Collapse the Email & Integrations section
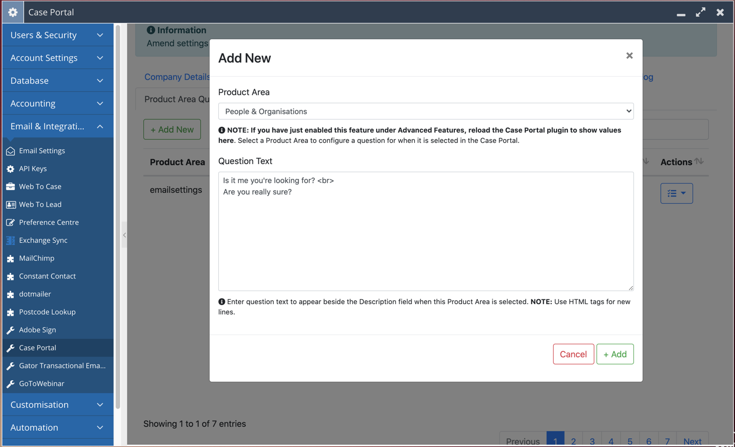The width and height of the screenshot is (735, 447). click(x=58, y=126)
